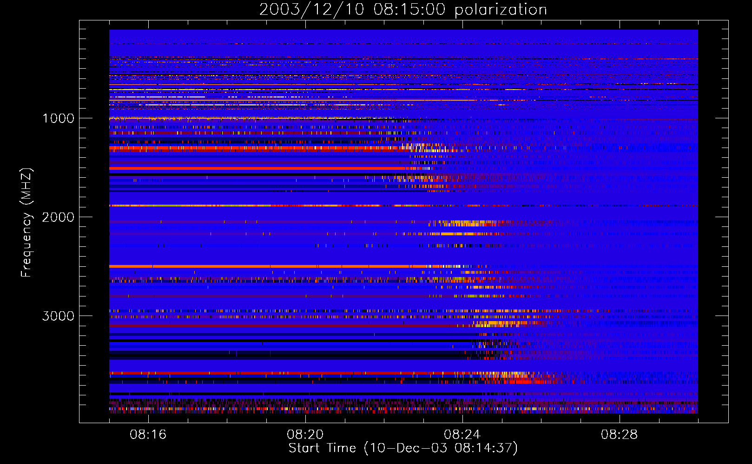Click the '08:20' time tick label

pos(305,435)
